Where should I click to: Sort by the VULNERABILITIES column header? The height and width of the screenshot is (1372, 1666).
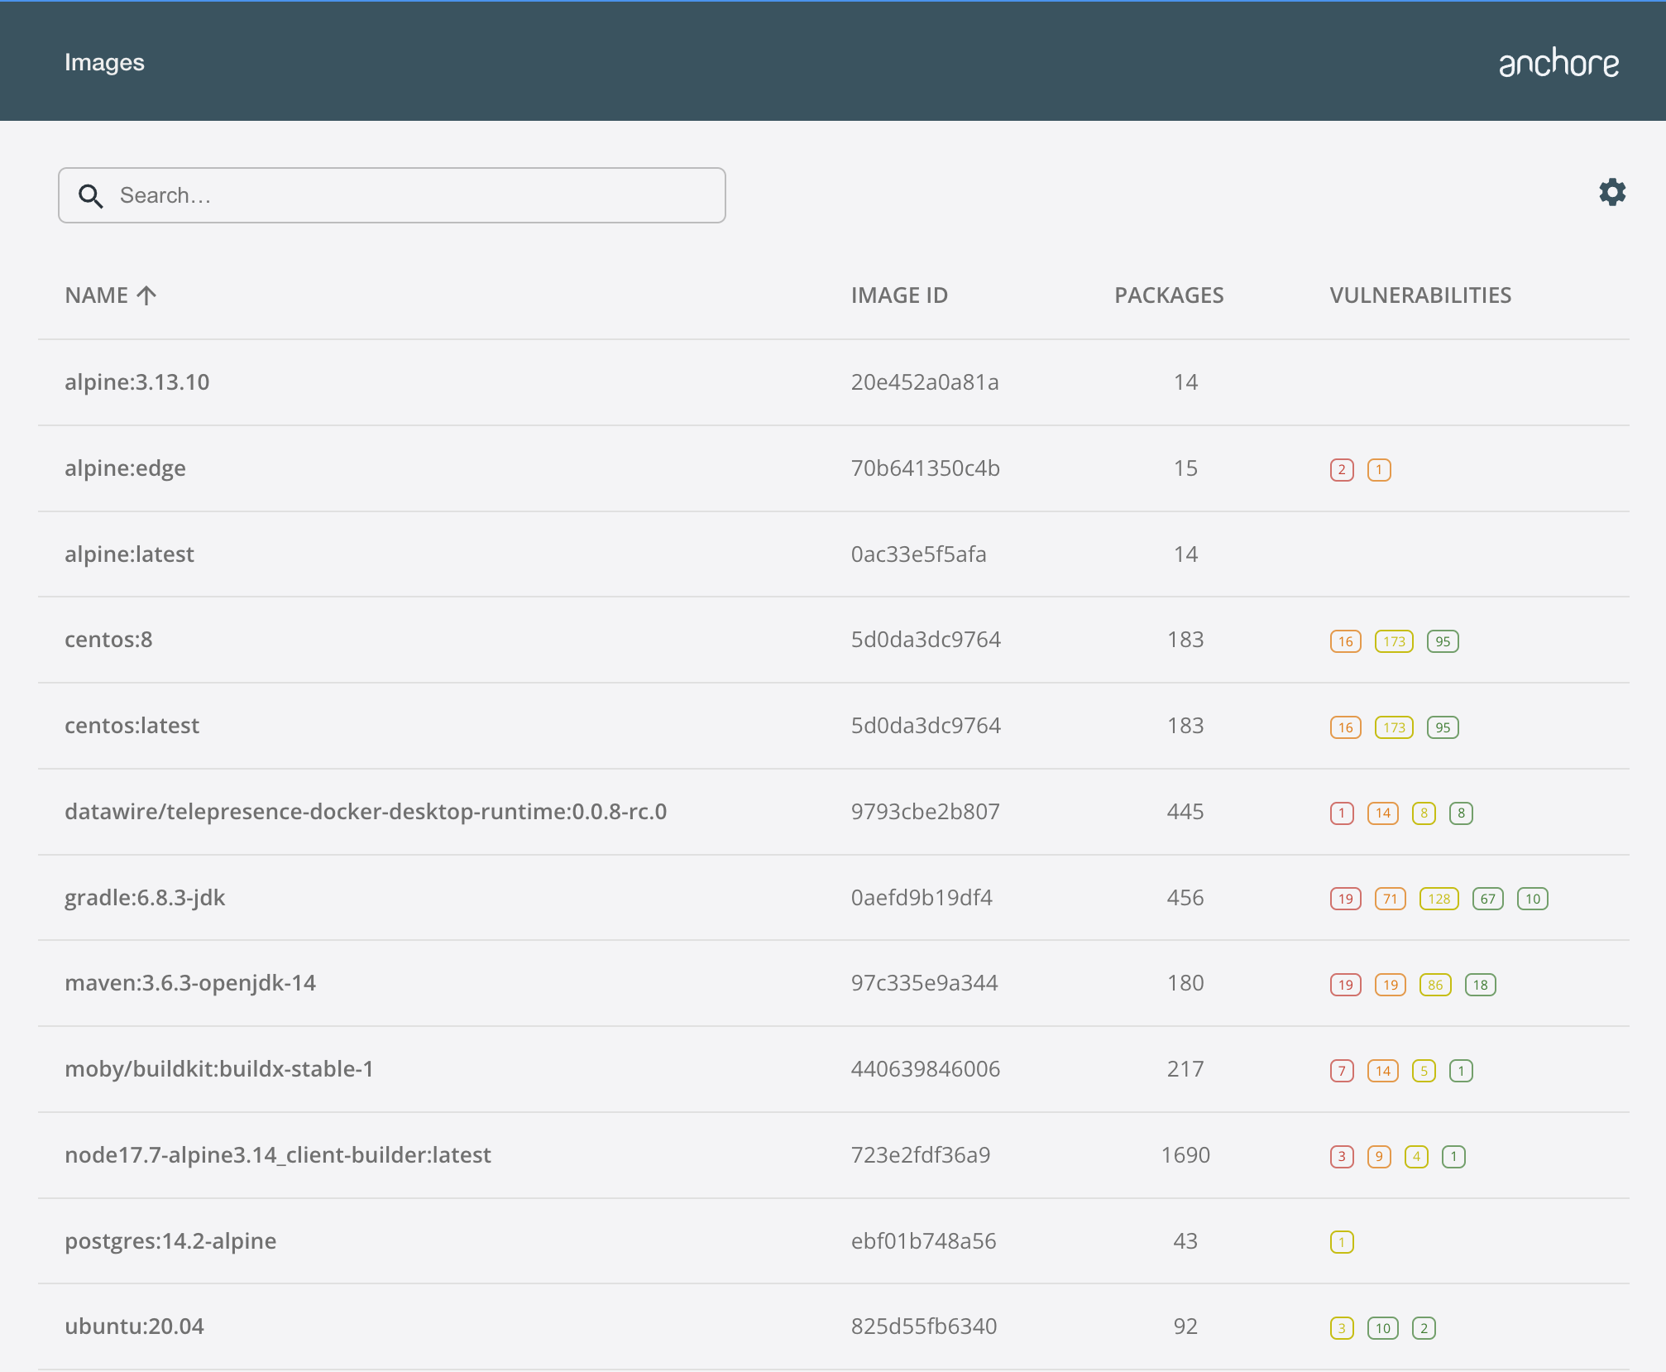pyautogui.click(x=1419, y=295)
